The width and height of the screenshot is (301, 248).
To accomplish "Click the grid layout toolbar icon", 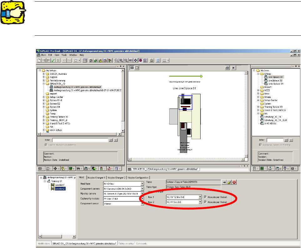I will tap(85, 60).
